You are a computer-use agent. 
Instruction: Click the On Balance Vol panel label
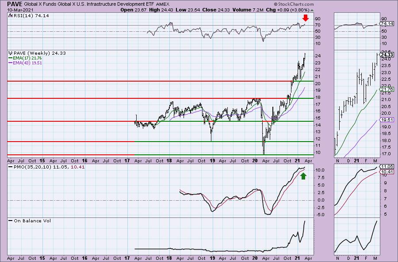coord(32,221)
